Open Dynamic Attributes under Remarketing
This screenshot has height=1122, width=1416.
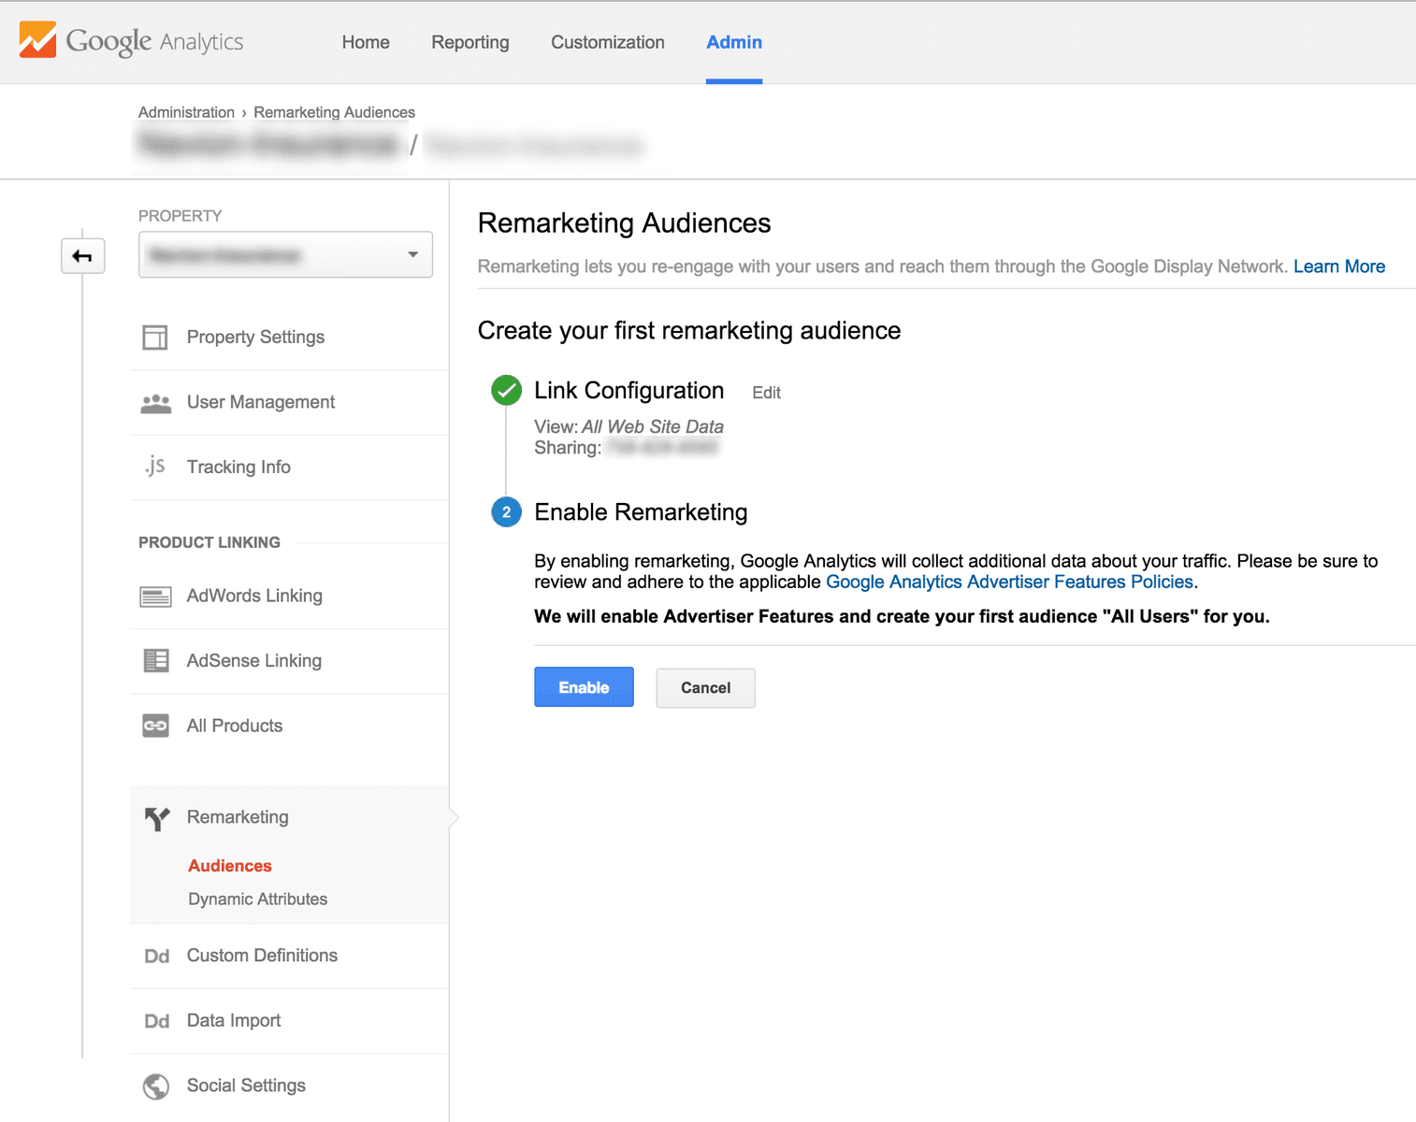(x=258, y=899)
